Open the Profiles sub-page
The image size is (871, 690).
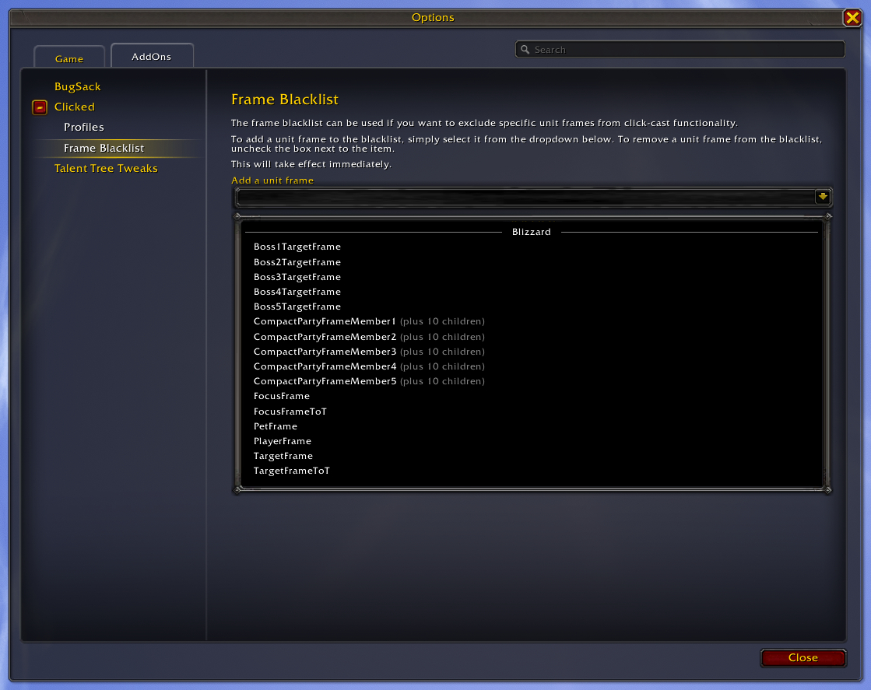[84, 127]
